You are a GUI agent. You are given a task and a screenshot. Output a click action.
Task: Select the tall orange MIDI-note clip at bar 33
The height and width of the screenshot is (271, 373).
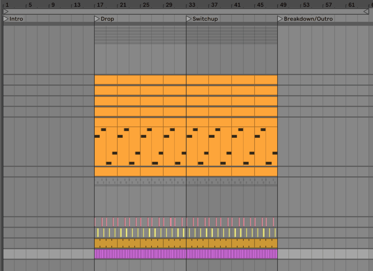tap(197, 142)
